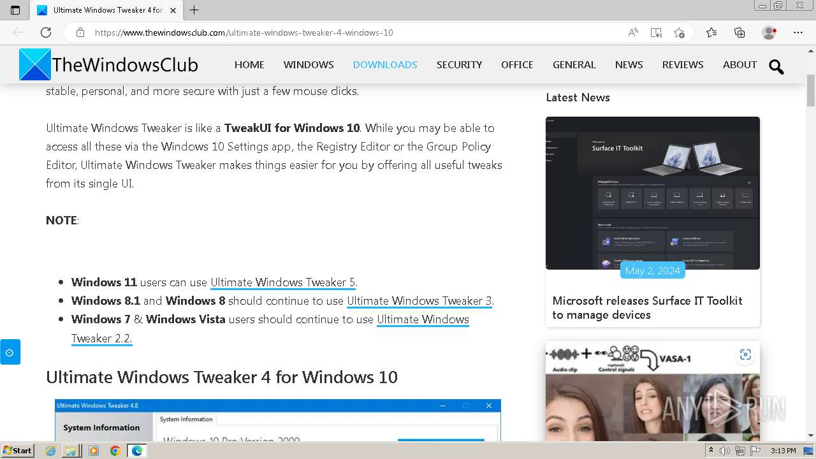Open a new tab with the plus button
This screenshot has width=816, height=459.
point(194,10)
